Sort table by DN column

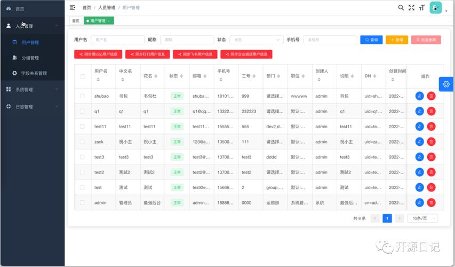click(374, 76)
